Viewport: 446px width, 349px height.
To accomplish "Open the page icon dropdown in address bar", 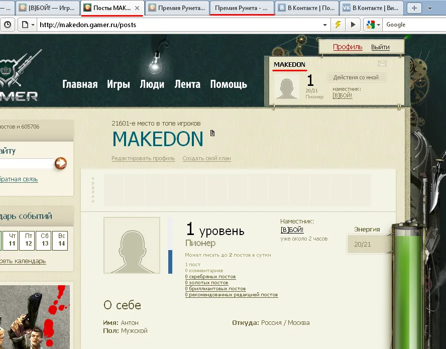I will click(27, 25).
